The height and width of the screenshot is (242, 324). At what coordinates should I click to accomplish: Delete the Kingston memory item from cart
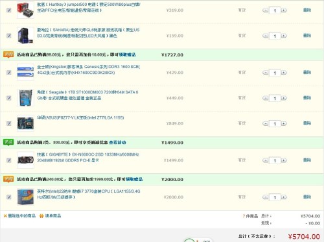tap(307, 72)
